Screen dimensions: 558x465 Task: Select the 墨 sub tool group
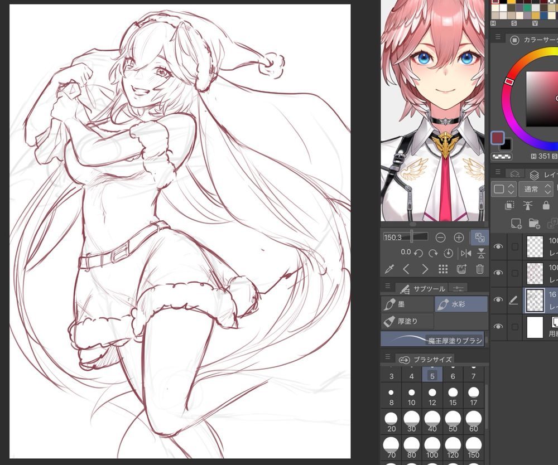[x=407, y=304]
